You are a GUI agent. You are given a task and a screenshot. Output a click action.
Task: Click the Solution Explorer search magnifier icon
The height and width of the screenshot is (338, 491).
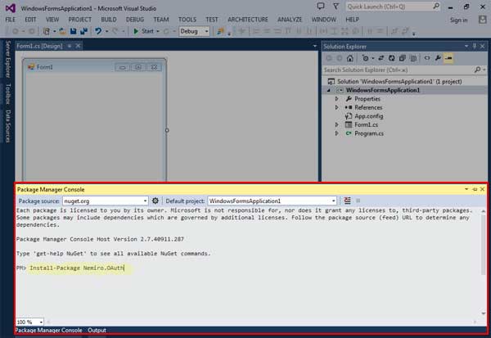[x=478, y=70]
